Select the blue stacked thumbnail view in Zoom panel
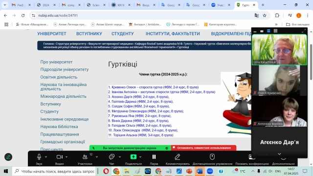Image resolution: width=313 pixels, height=176 pixels. pos(268,31)
